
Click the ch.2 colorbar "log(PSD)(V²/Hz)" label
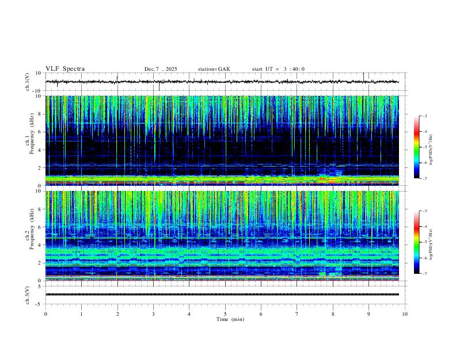pos(431,244)
